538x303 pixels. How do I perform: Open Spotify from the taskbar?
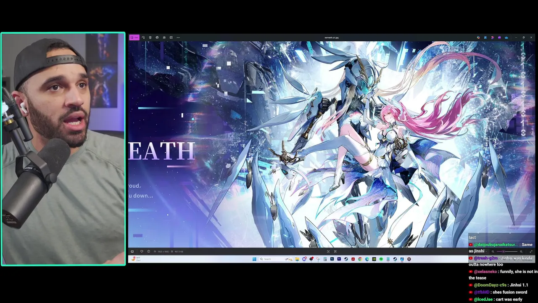(x=381, y=259)
